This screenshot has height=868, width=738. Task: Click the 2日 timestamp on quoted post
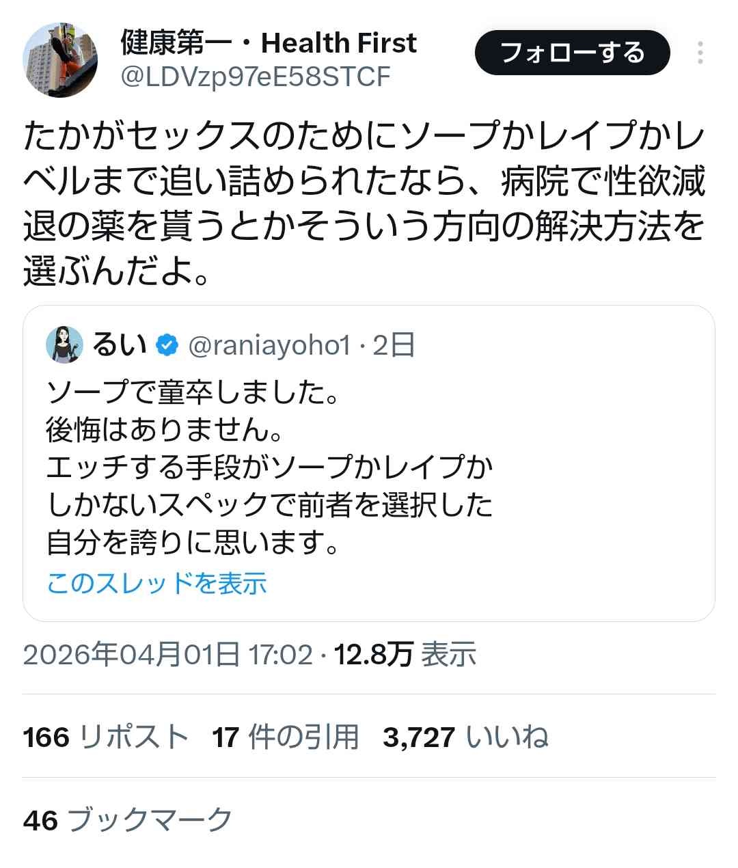point(394,346)
